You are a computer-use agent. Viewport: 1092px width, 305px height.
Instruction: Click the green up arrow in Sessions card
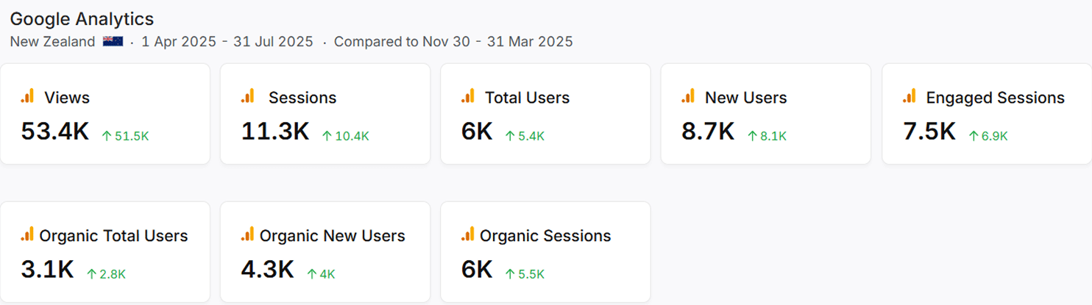point(327,136)
